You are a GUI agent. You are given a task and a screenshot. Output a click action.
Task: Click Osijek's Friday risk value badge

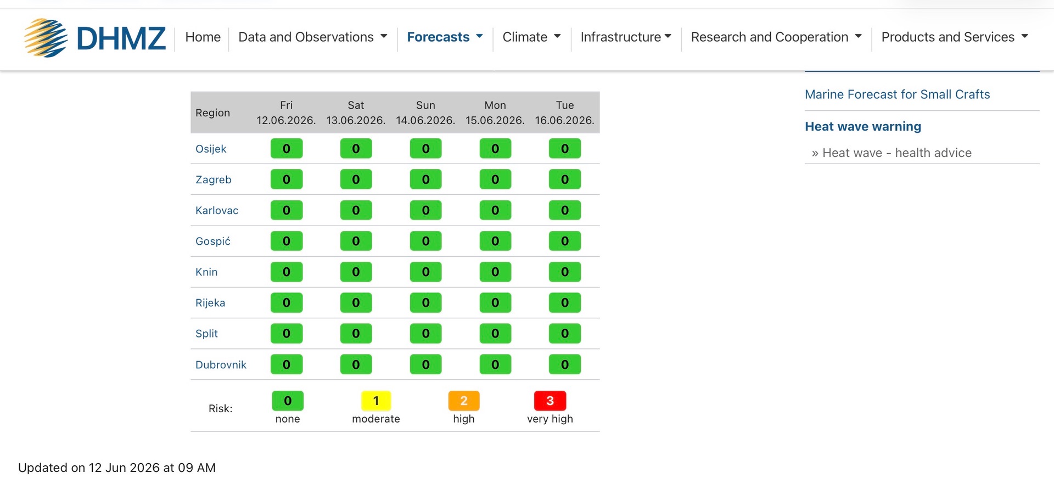coord(287,149)
